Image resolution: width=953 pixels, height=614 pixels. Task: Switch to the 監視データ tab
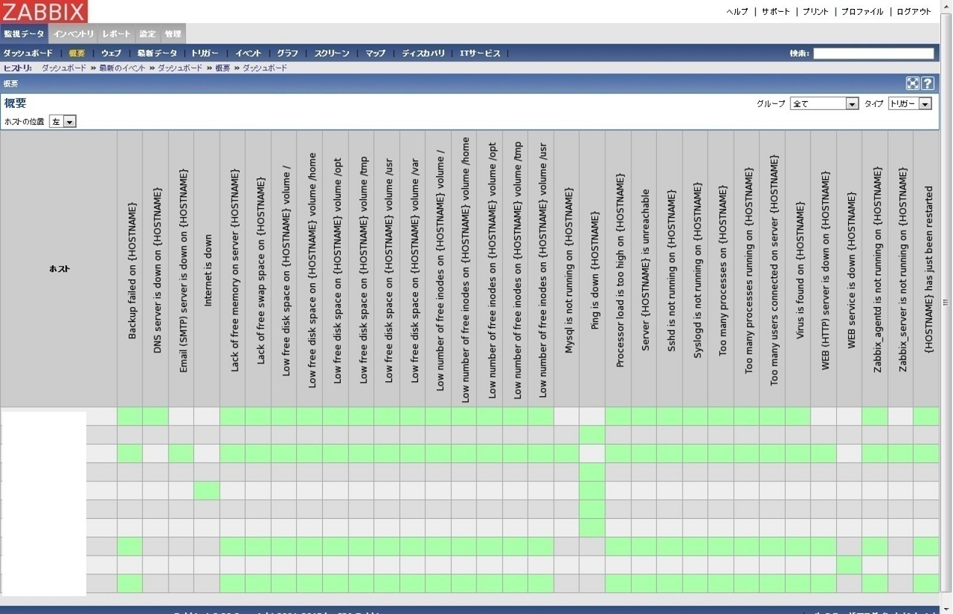(x=24, y=34)
